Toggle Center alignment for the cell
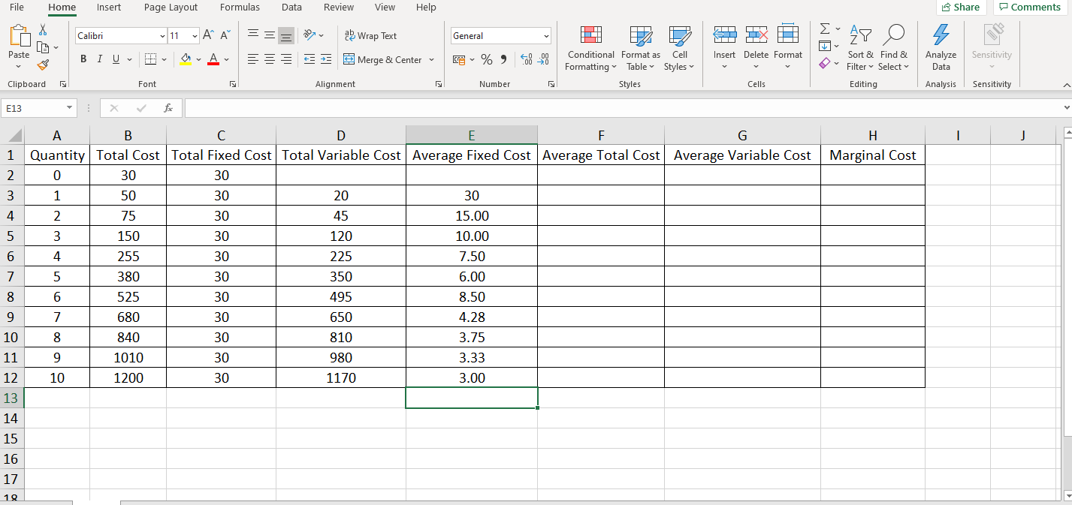The image size is (1072, 505). [x=269, y=59]
